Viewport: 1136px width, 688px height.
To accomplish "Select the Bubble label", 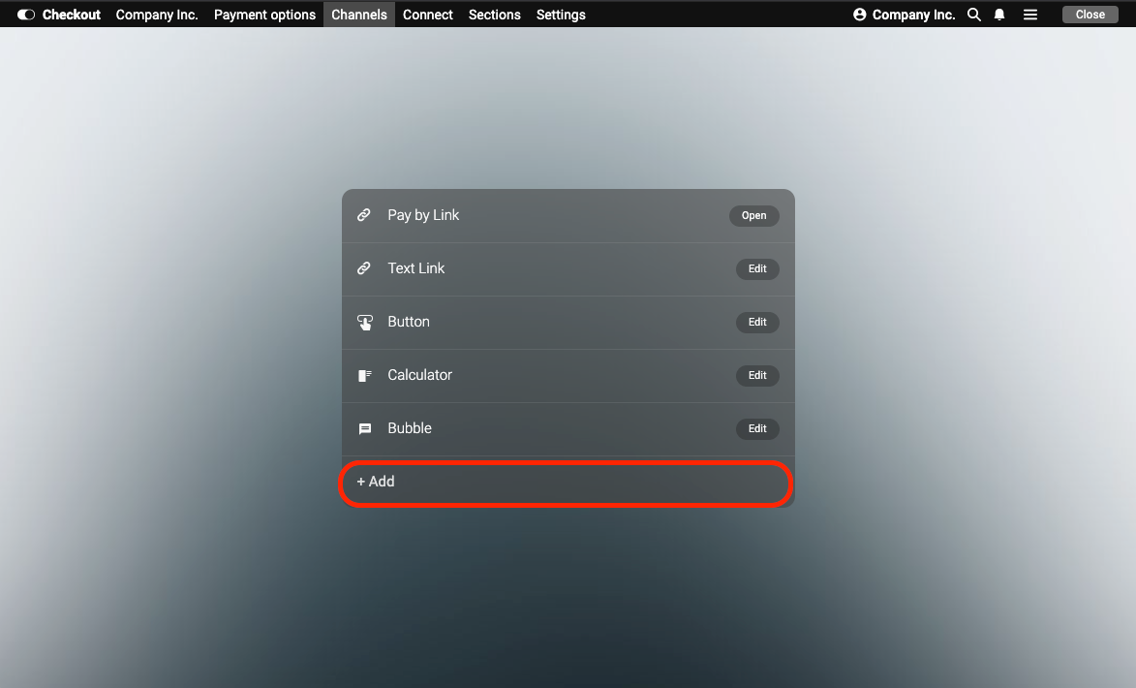I will tap(410, 428).
